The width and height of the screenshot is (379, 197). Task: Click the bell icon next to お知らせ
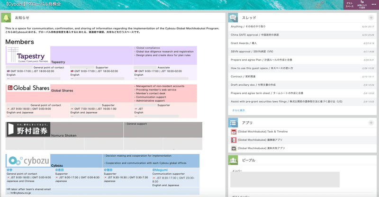click(x=6, y=18)
